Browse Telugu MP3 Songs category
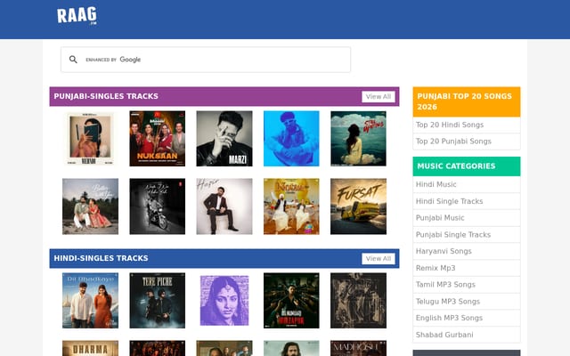 [448, 302]
